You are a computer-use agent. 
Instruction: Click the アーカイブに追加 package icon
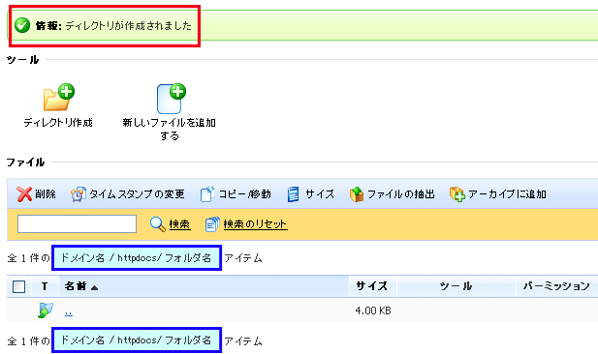click(456, 194)
